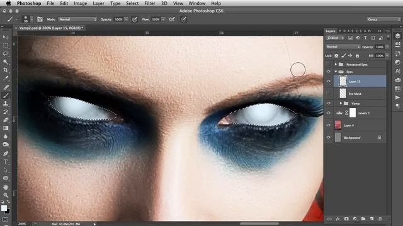Select the Rectangular Marquee tool
Viewport: 403px width, 226px height.
(6, 46)
